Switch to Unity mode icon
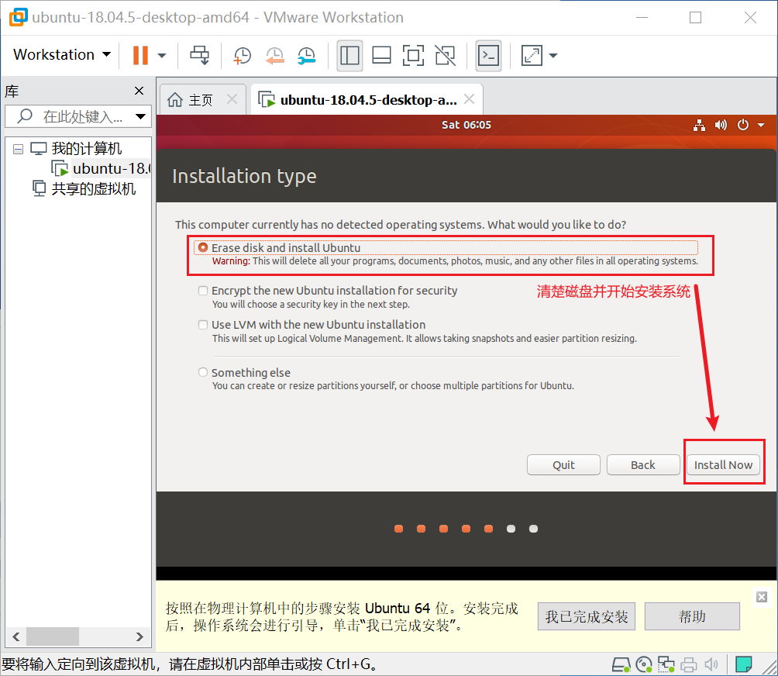The image size is (778, 676). coord(445,56)
